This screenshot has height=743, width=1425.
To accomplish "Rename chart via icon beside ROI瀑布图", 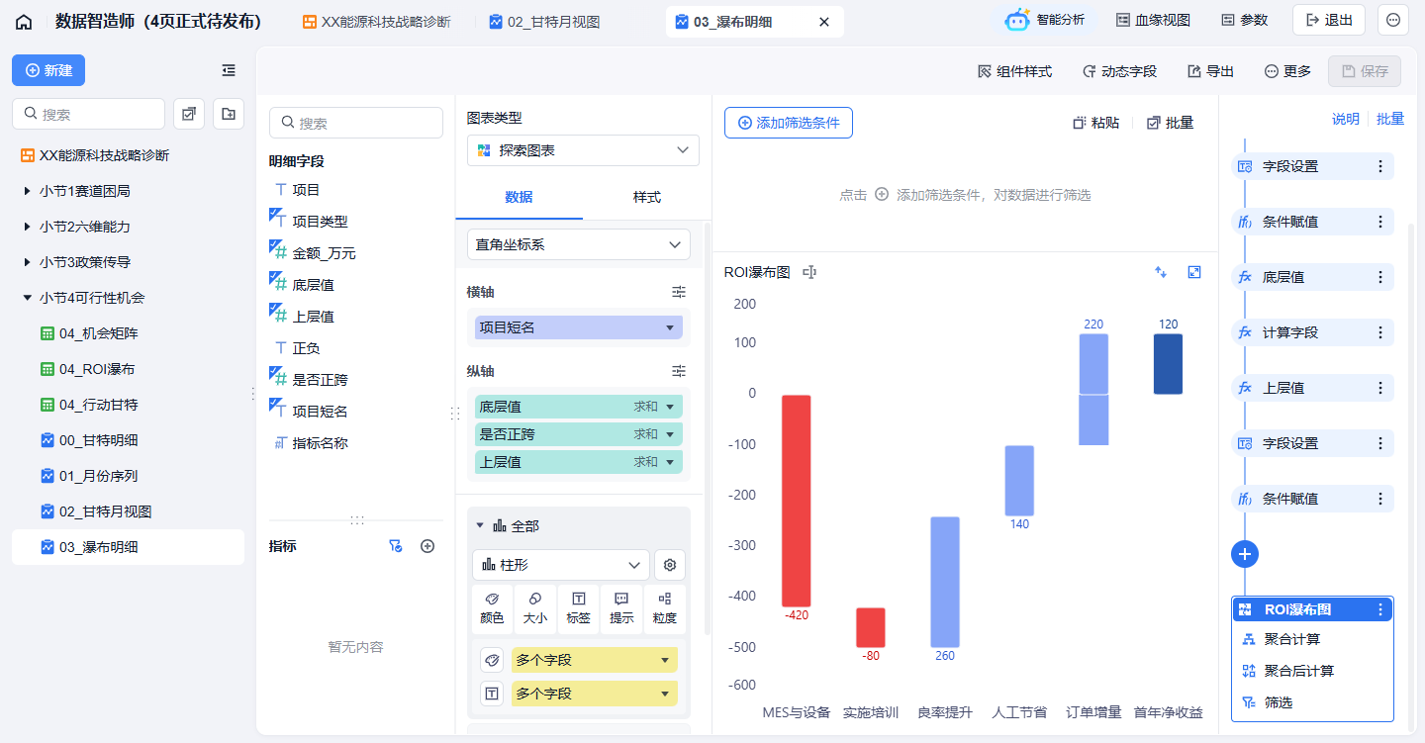I will [x=809, y=272].
